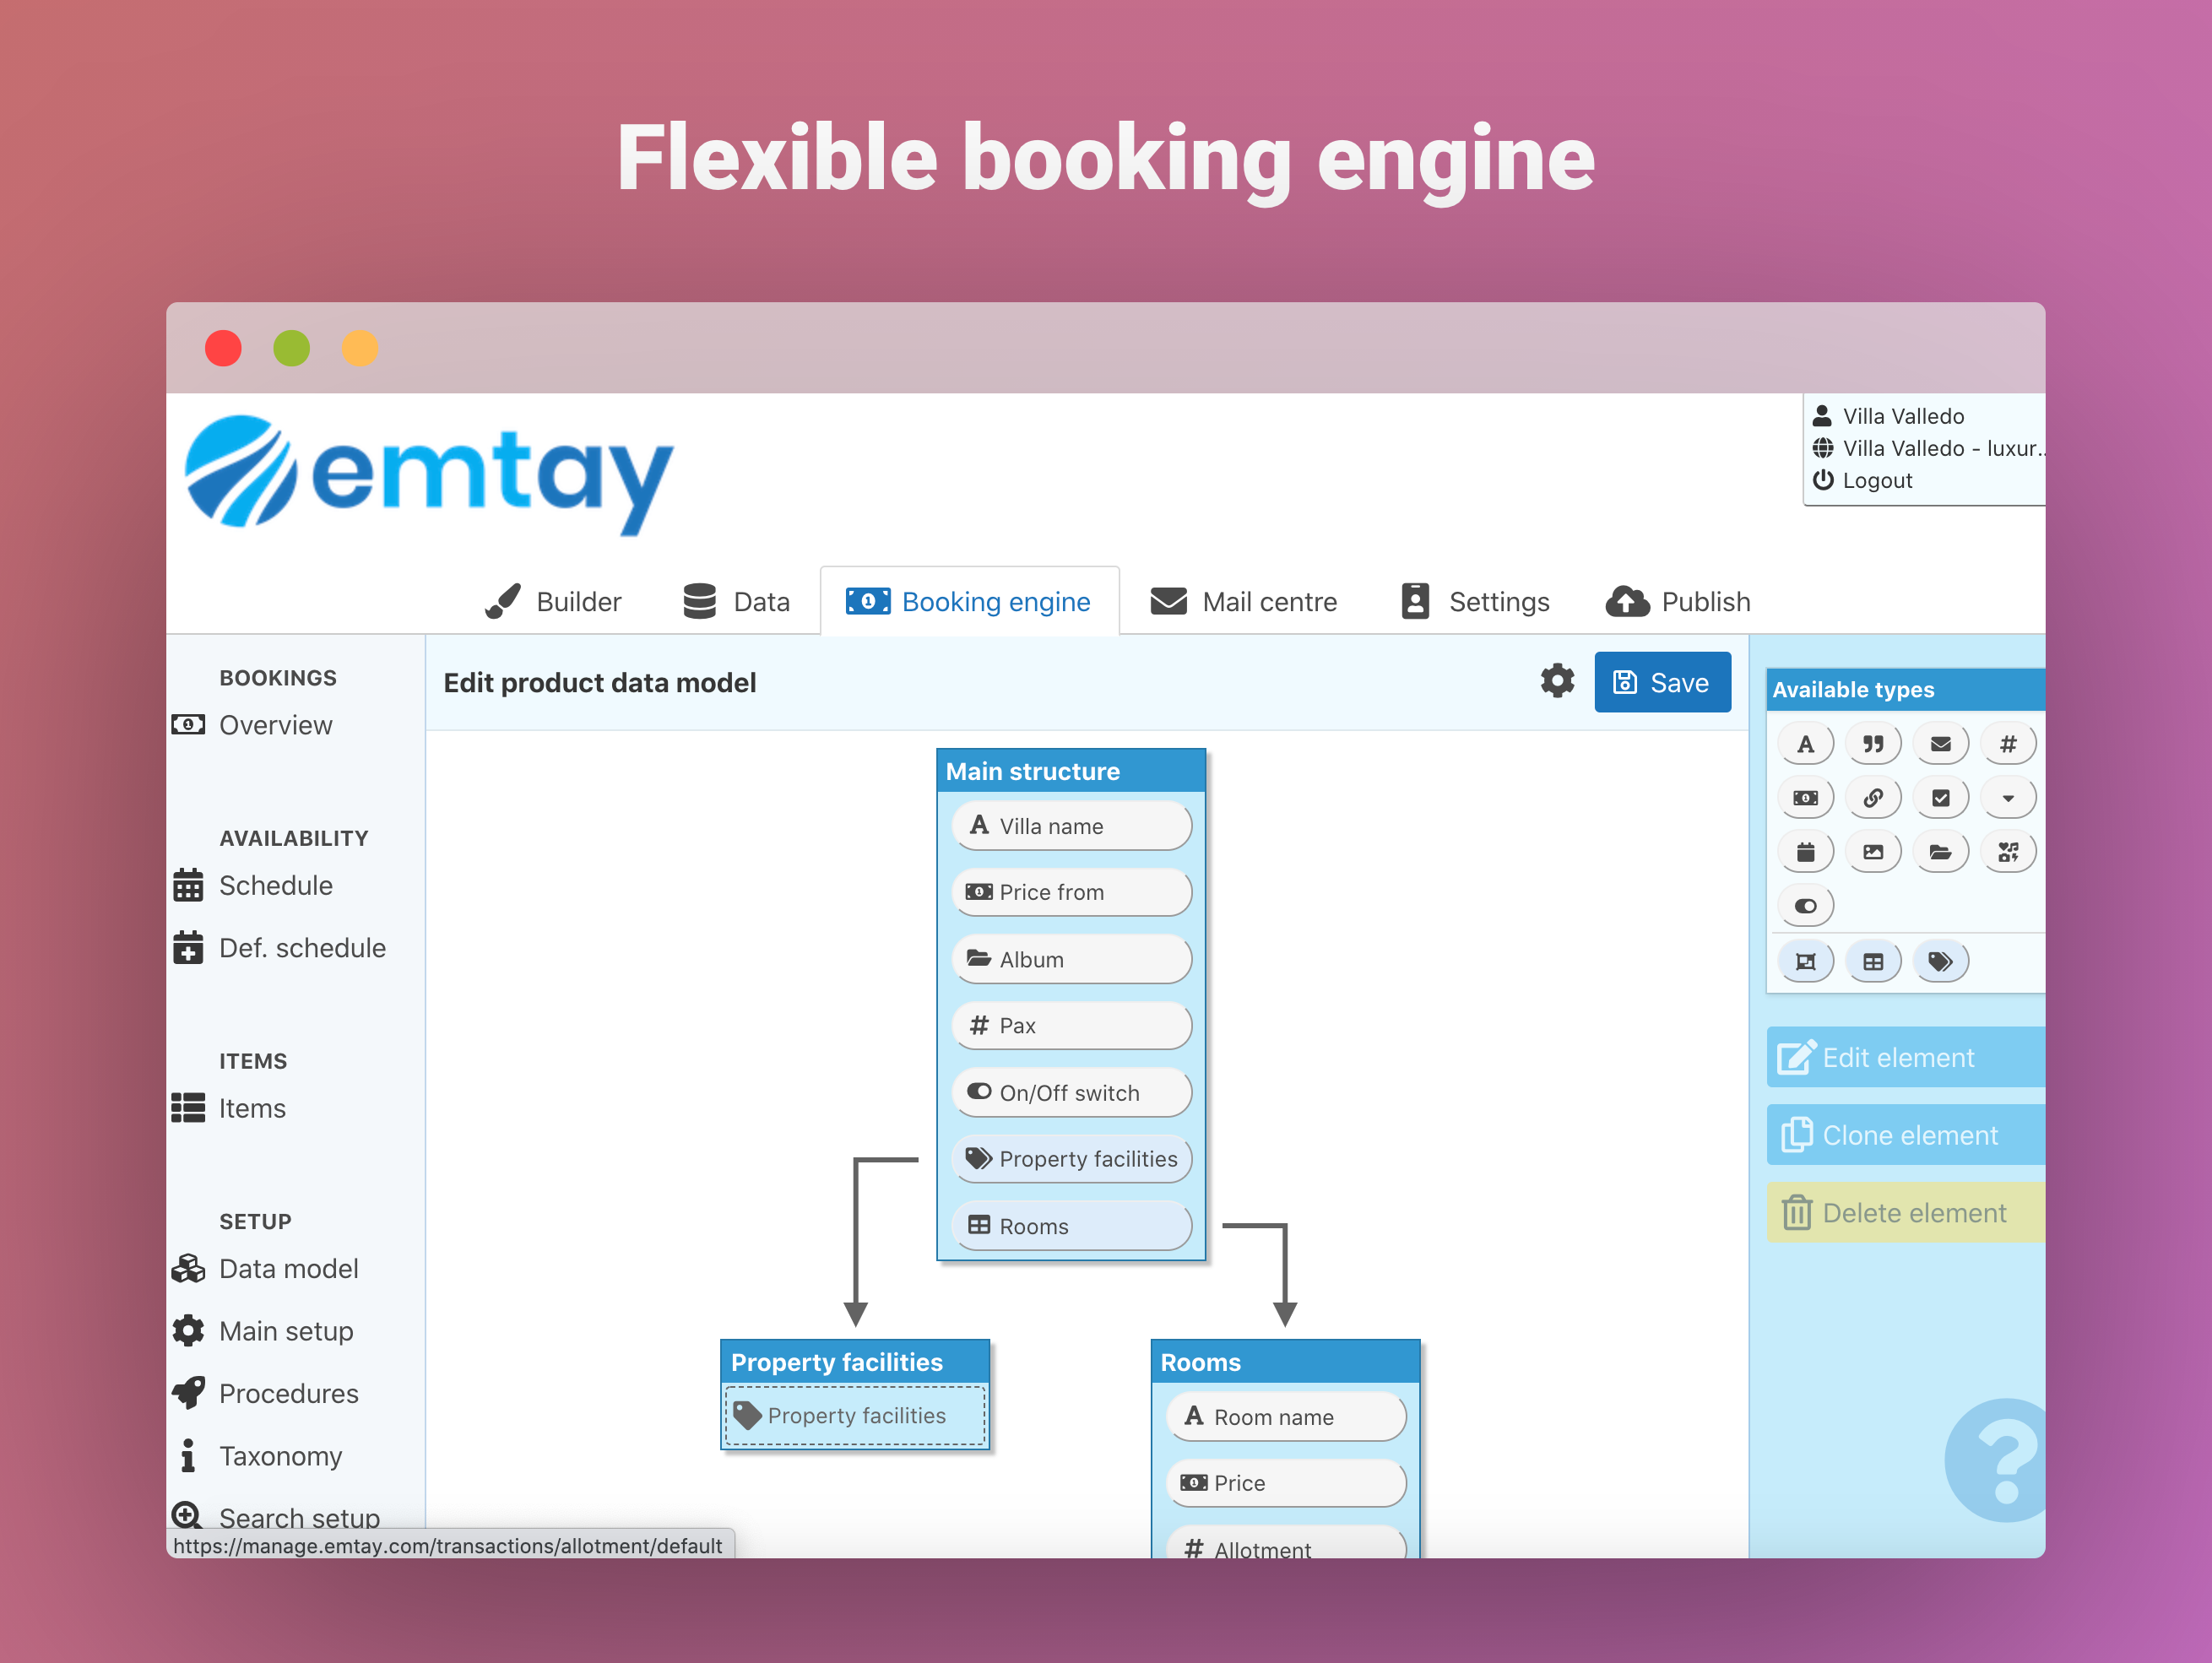Click Logout link
This screenshot has height=1663, width=2212.
tap(1876, 481)
